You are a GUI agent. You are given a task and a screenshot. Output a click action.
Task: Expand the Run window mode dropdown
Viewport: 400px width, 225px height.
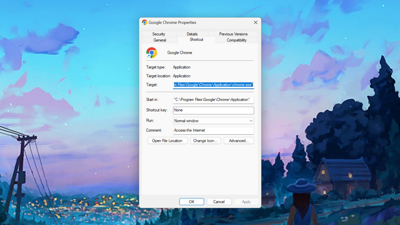pyautogui.click(x=213, y=121)
